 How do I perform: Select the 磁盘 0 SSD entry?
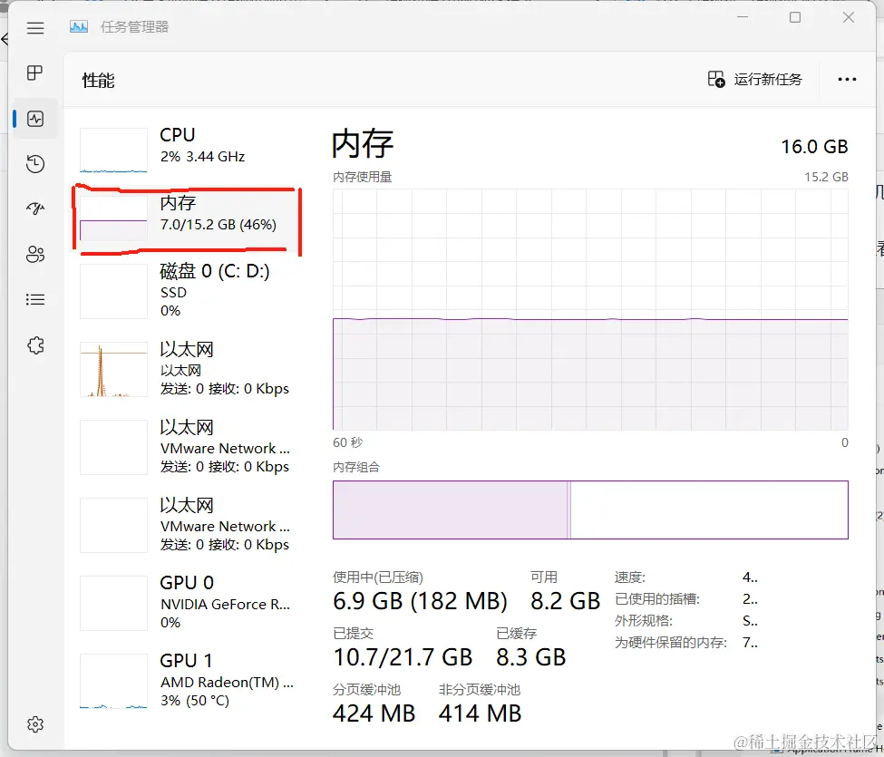tap(186, 290)
